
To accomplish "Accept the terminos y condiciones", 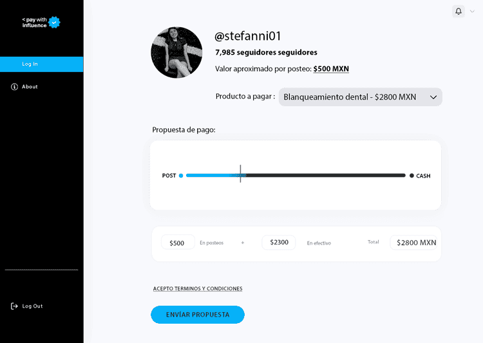I will tap(198, 289).
